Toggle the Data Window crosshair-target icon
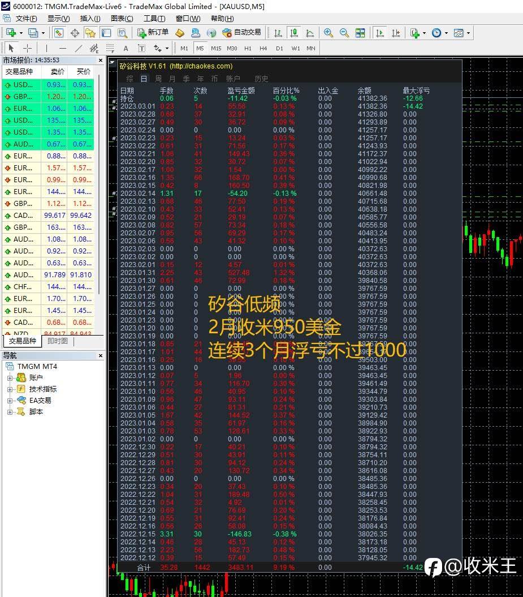Screen dimensions: 523x597 click(75, 33)
